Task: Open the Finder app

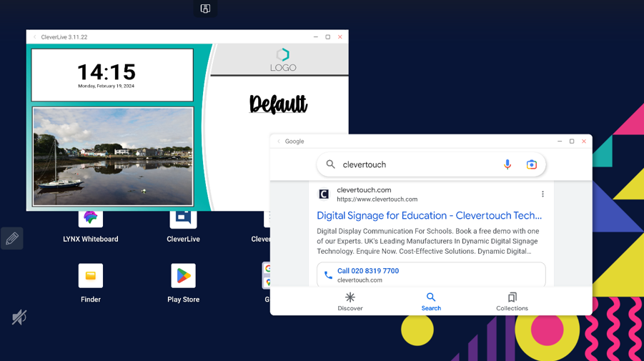Action: [91, 276]
